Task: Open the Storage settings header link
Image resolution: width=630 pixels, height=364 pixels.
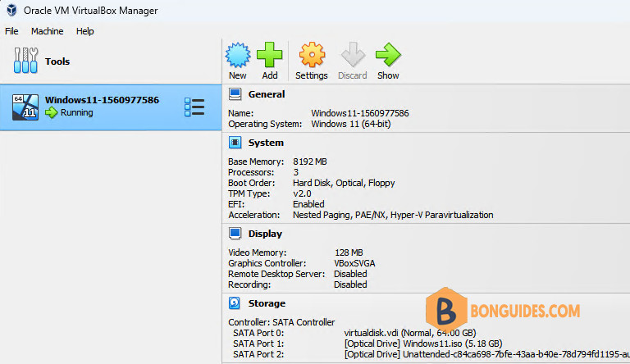Action: click(x=267, y=303)
